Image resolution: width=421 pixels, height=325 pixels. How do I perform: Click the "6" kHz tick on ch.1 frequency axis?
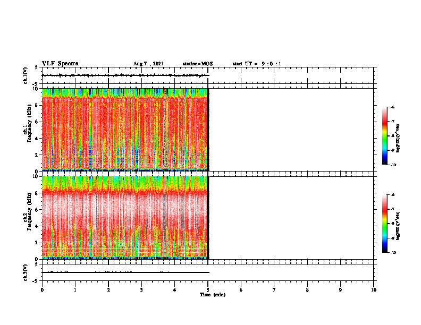tap(37, 122)
